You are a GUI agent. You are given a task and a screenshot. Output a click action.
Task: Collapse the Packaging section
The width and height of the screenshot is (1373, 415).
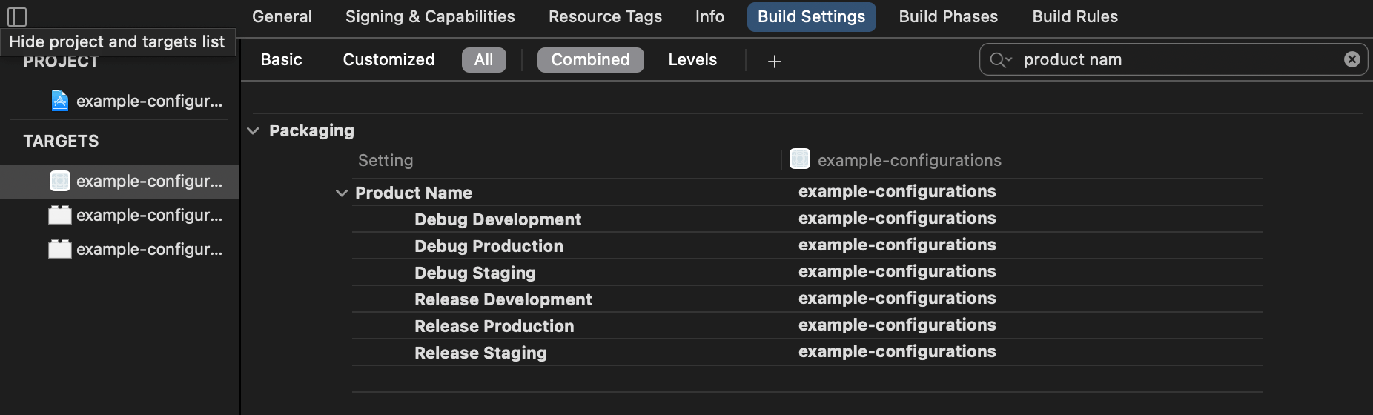pyautogui.click(x=253, y=131)
